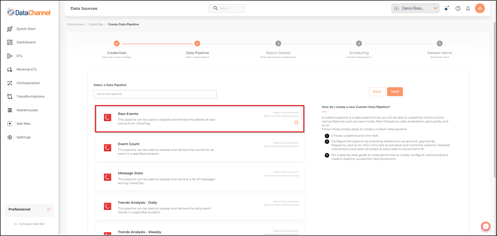The image size is (497, 236).
Task: Open Quick Start via its rocket icon
Action: pyautogui.click(x=10, y=29)
